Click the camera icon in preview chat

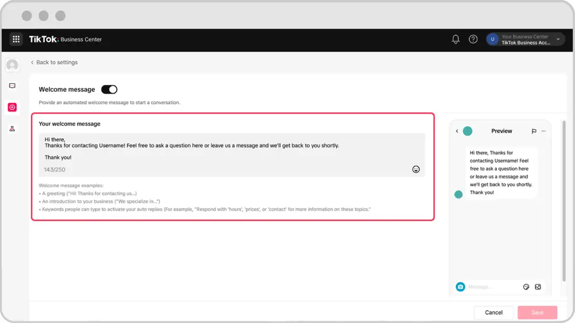click(460, 287)
